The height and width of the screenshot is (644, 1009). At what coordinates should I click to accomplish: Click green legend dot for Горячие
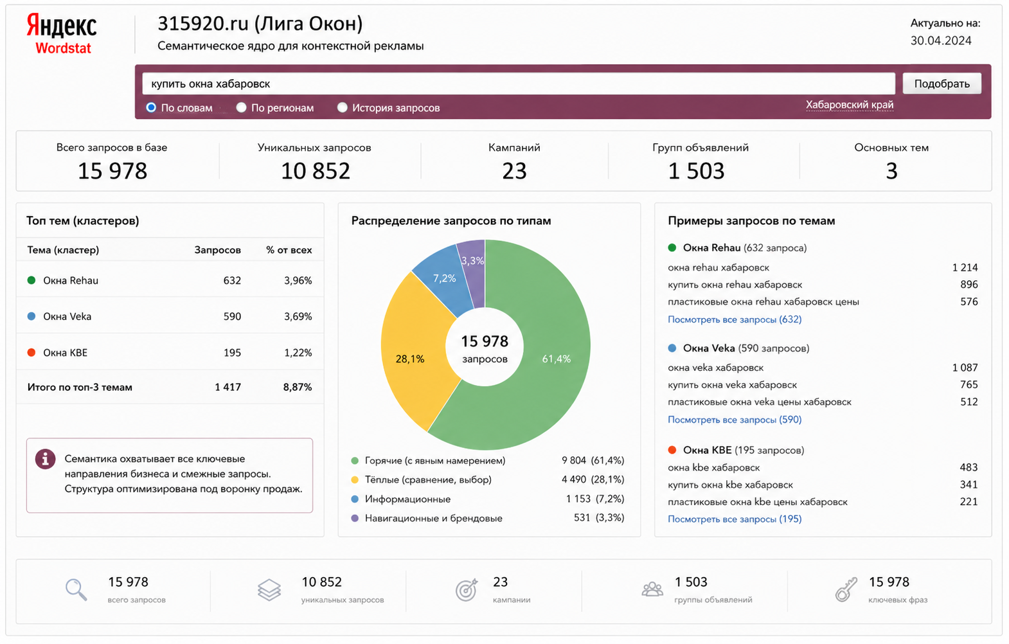tap(355, 461)
